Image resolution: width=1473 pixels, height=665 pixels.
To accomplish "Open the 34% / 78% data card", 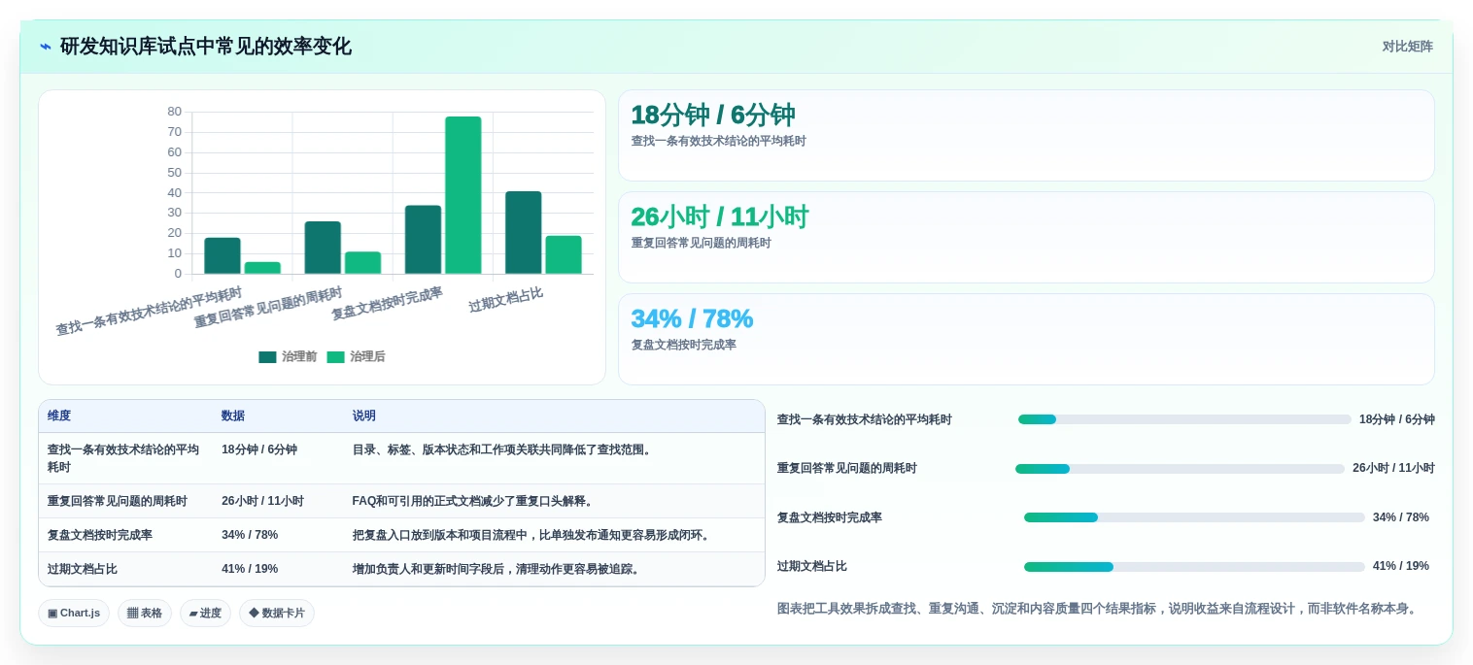I will tap(1026, 340).
